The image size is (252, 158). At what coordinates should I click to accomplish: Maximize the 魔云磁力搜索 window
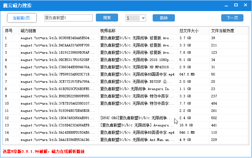pos(236,5)
